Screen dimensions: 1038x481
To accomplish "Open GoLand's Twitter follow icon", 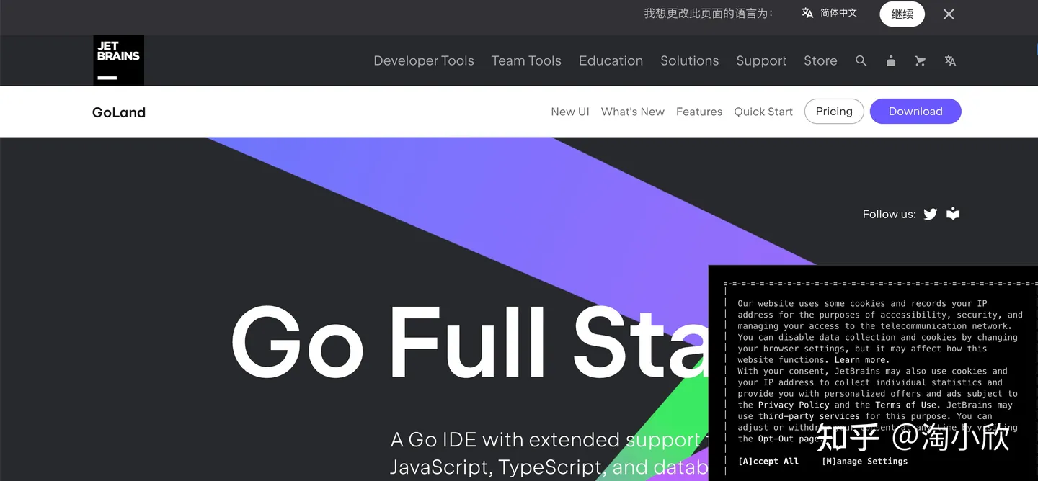I will [930, 214].
